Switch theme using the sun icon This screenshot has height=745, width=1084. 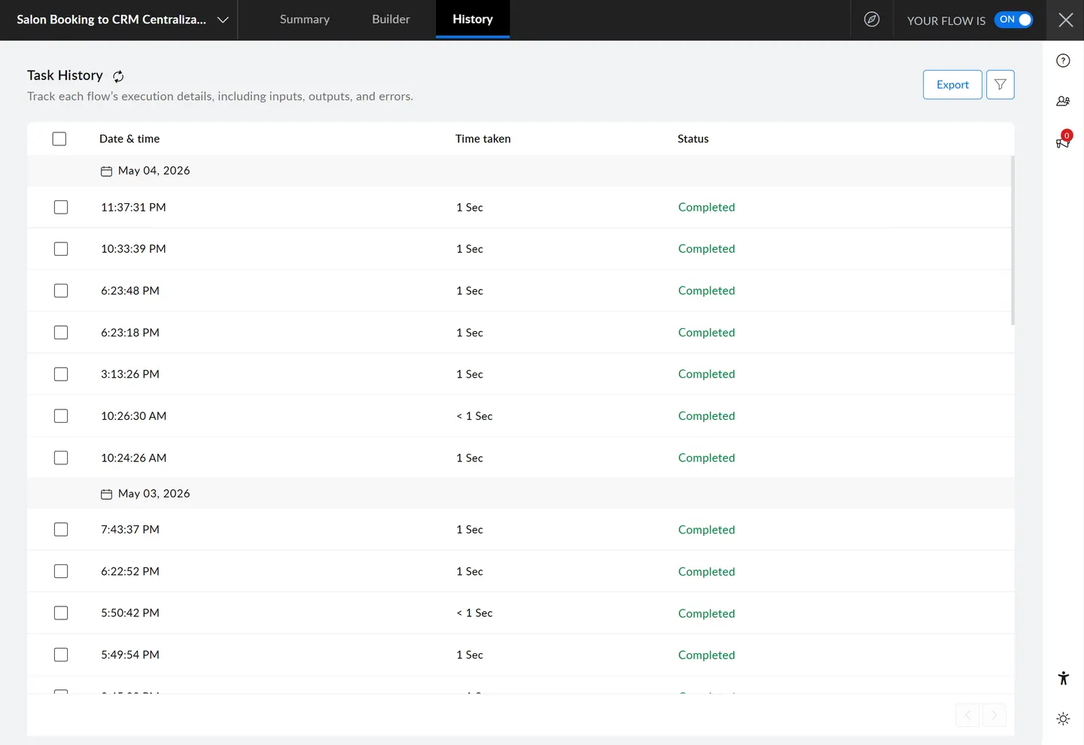(1063, 719)
